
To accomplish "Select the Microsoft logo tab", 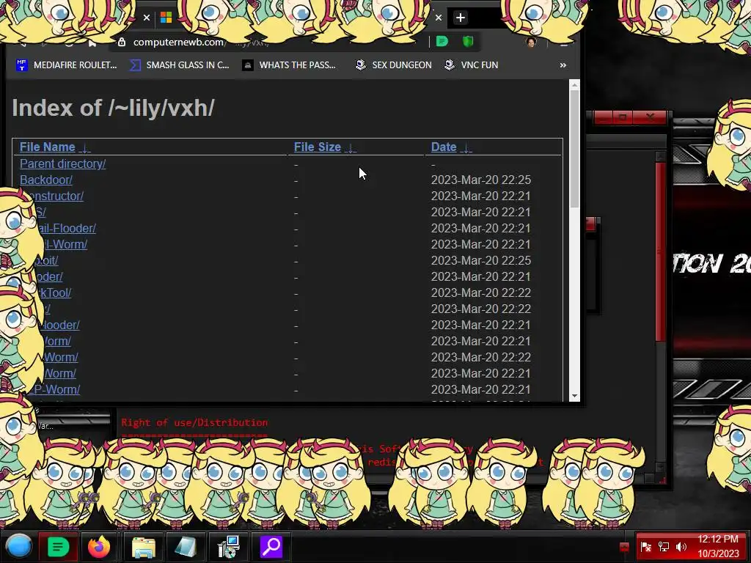I will pos(166,18).
